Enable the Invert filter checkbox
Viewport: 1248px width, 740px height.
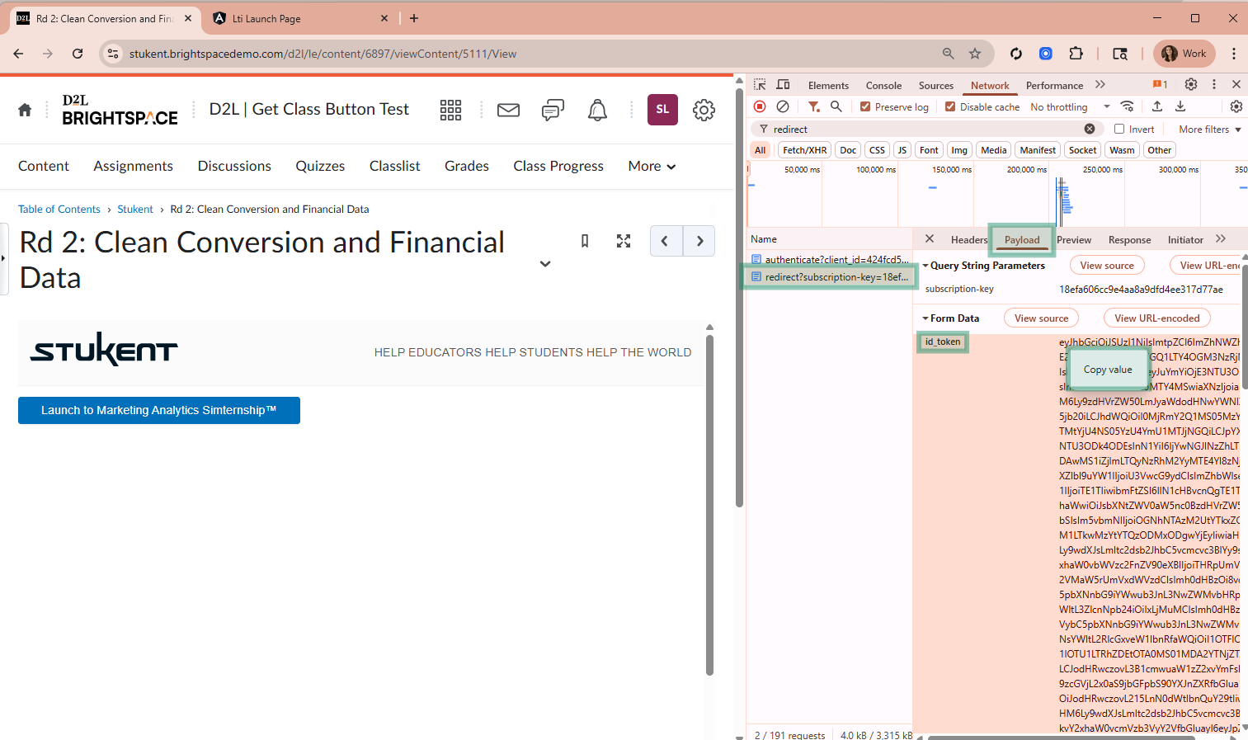1119,129
